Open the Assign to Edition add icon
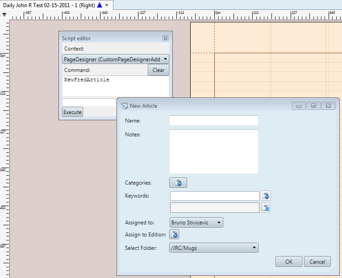342x278 pixels. 174,235
